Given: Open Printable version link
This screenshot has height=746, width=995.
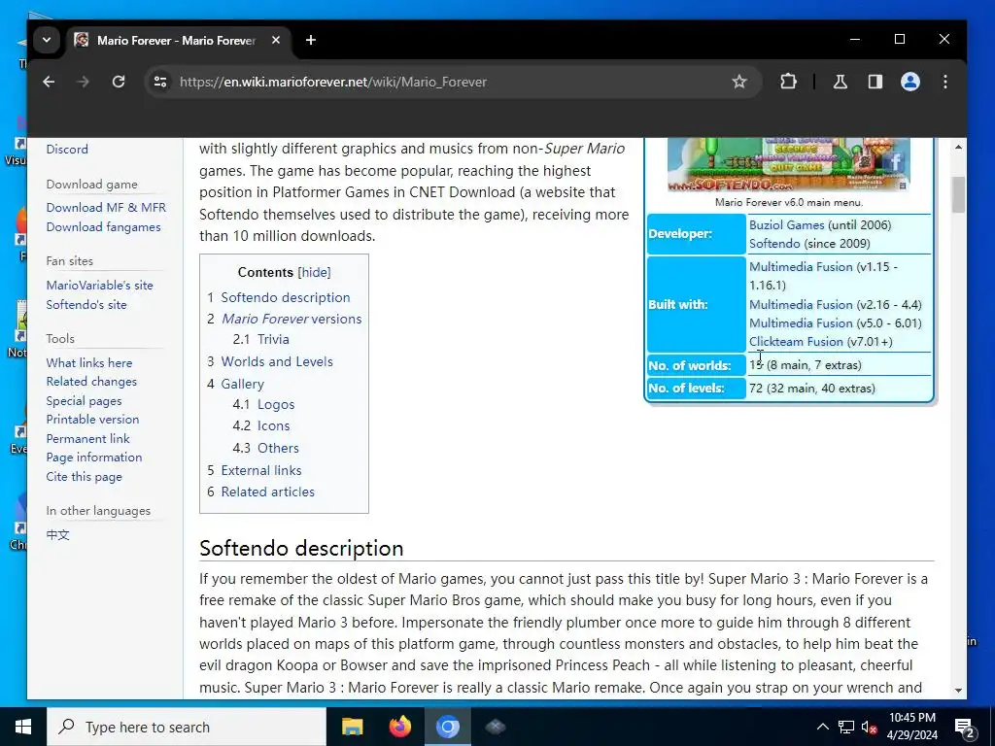Looking at the screenshot, I should (x=92, y=420).
